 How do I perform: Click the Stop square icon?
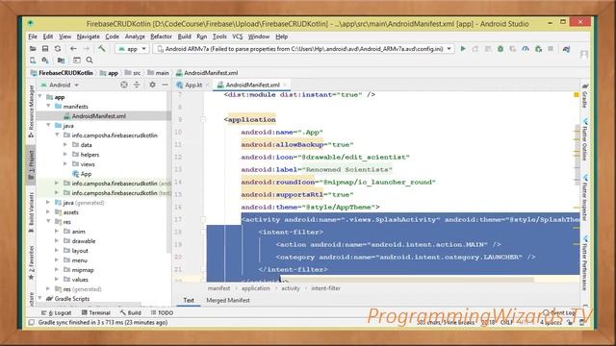(x=551, y=49)
